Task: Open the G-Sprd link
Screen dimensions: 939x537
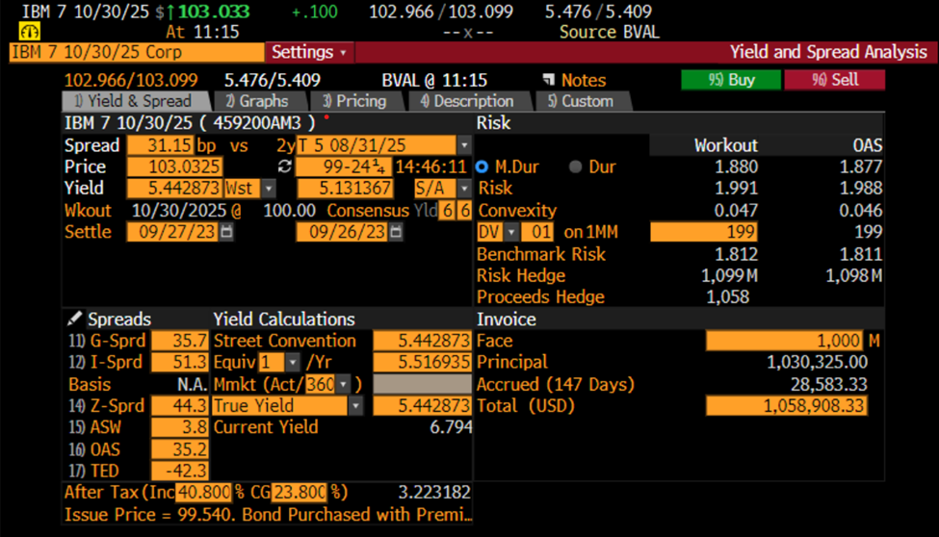Action: coord(107,341)
